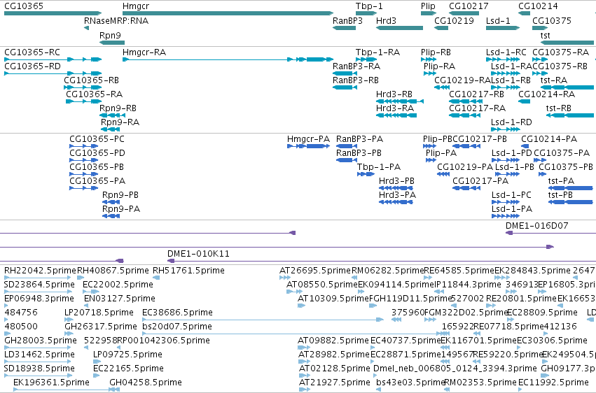The image size is (596, 393).
Task: Click the Hmgcr-RA transcript label
Action: [x=144, y=52]
